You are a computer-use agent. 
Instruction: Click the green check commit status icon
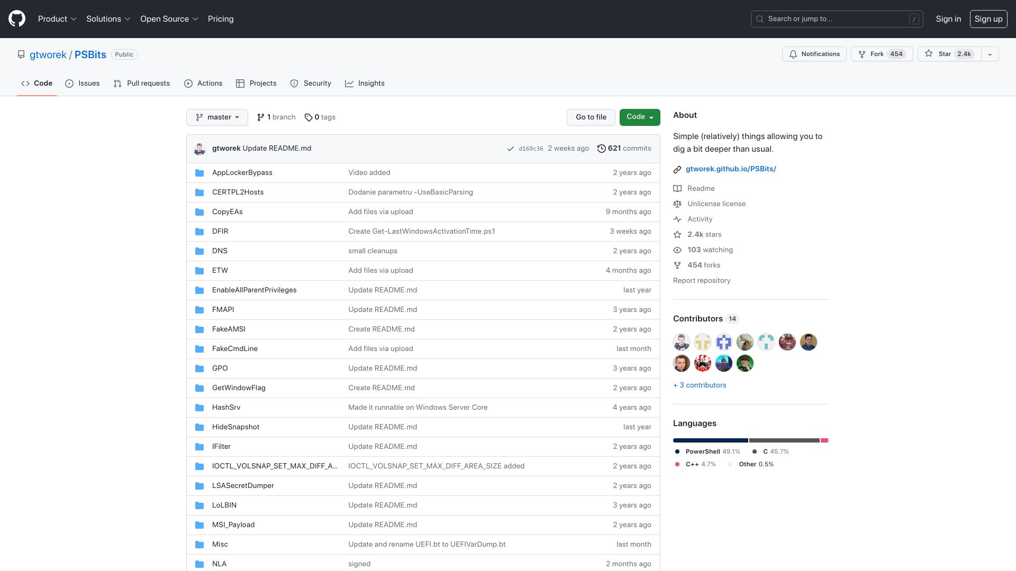(511, 149)
